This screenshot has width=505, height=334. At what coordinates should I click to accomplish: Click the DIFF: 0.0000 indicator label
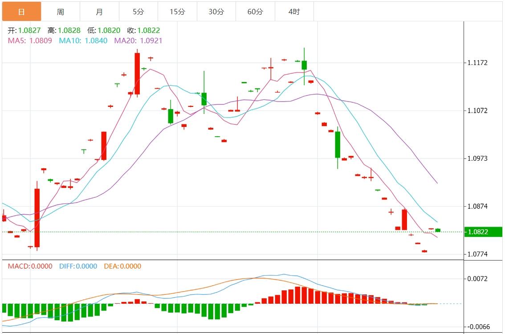coord(78,266)
